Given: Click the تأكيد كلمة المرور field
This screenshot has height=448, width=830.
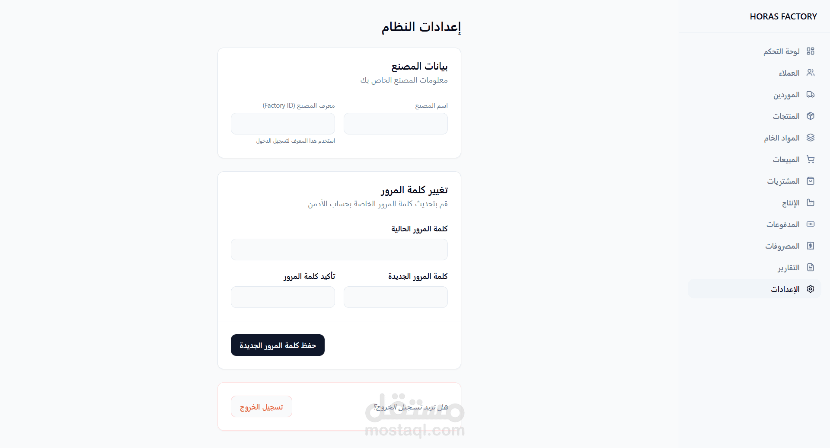Looking at the screenshot, I should tap(283, 297).
